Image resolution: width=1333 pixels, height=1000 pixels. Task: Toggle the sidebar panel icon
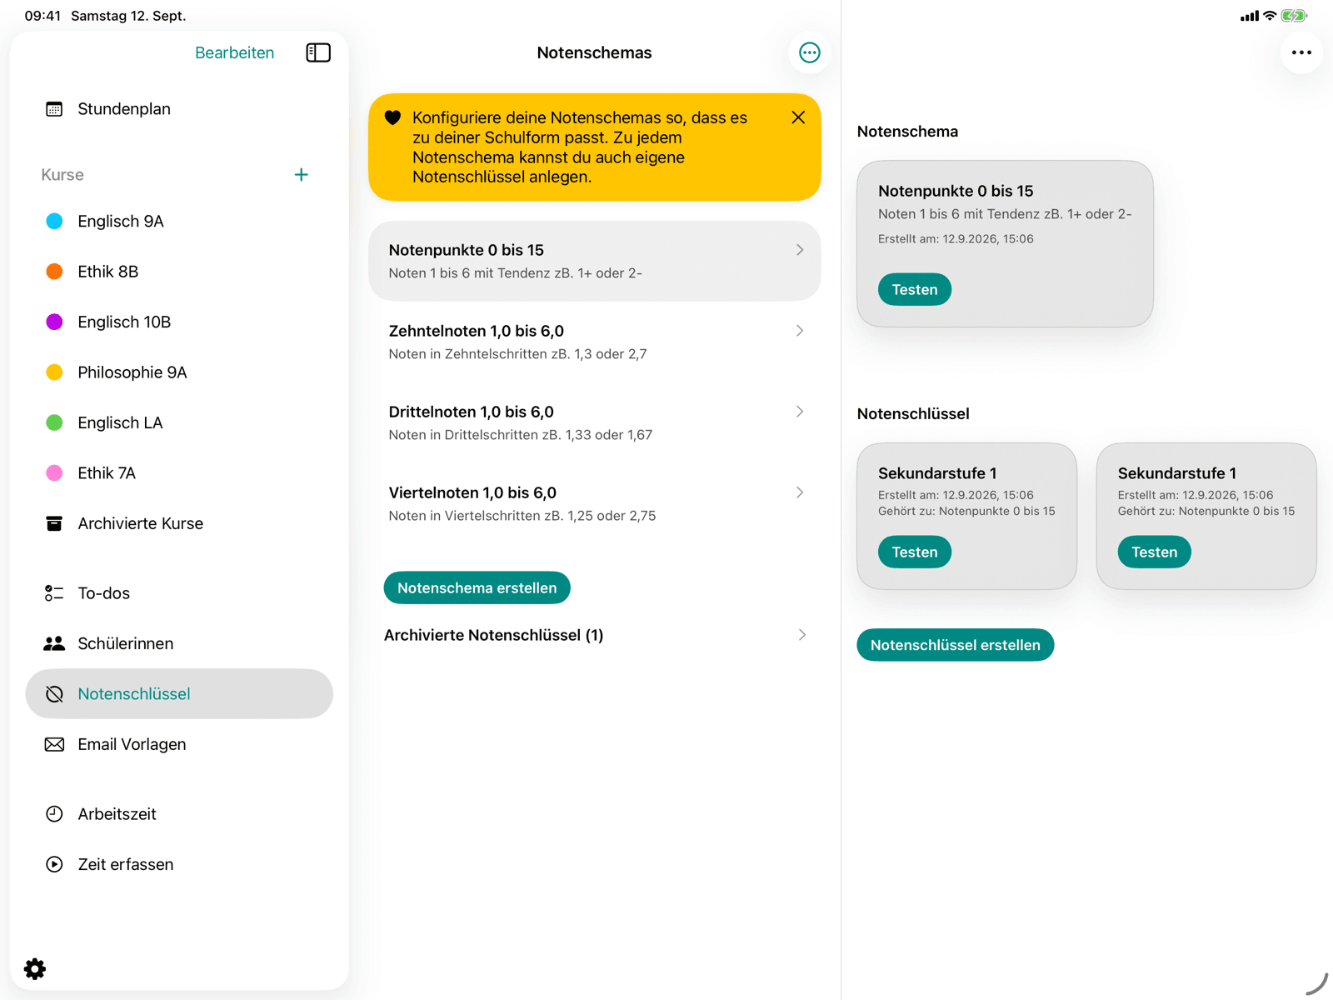318,52
